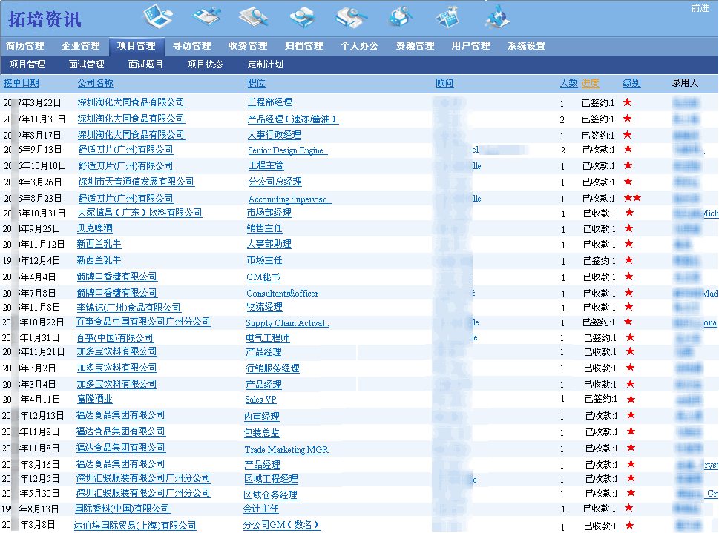Click the red star in 工程部经理 row

627,102
